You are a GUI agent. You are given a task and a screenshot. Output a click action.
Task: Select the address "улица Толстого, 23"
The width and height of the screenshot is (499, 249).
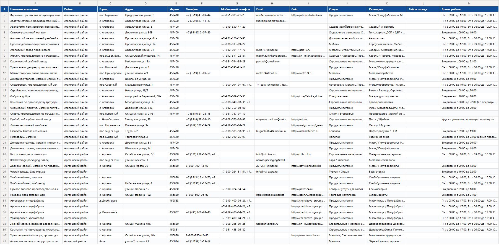tap(145, 241)
